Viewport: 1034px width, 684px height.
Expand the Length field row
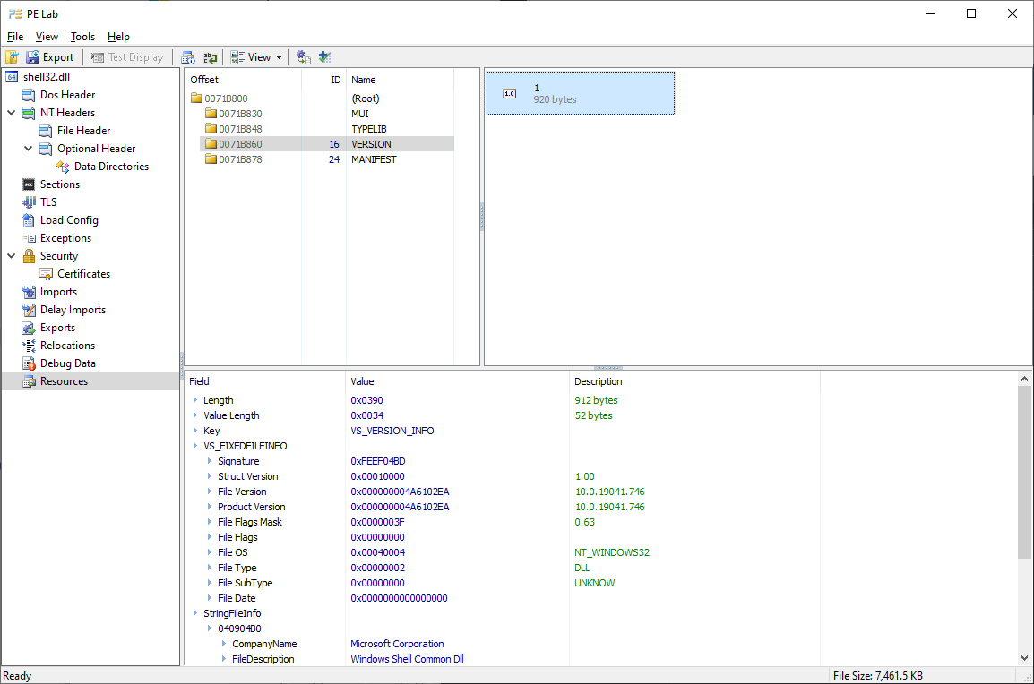[195, 400]
